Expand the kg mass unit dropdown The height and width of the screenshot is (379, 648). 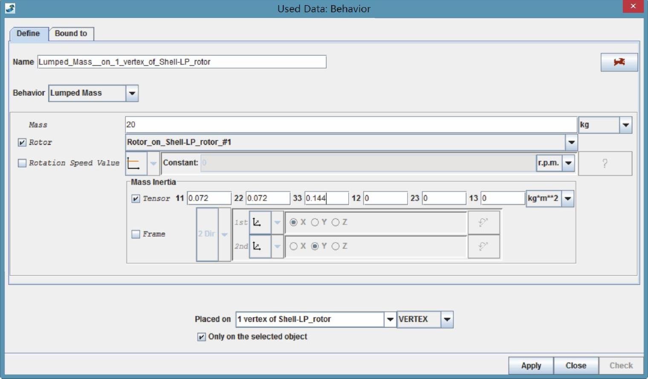(x=625, y=125)
